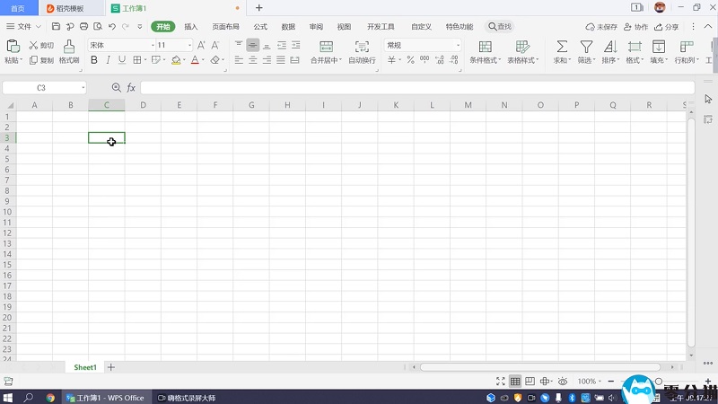Click the Conditional Formatting (条件格式) icon
718x404 pixels.
coord(485,46)
